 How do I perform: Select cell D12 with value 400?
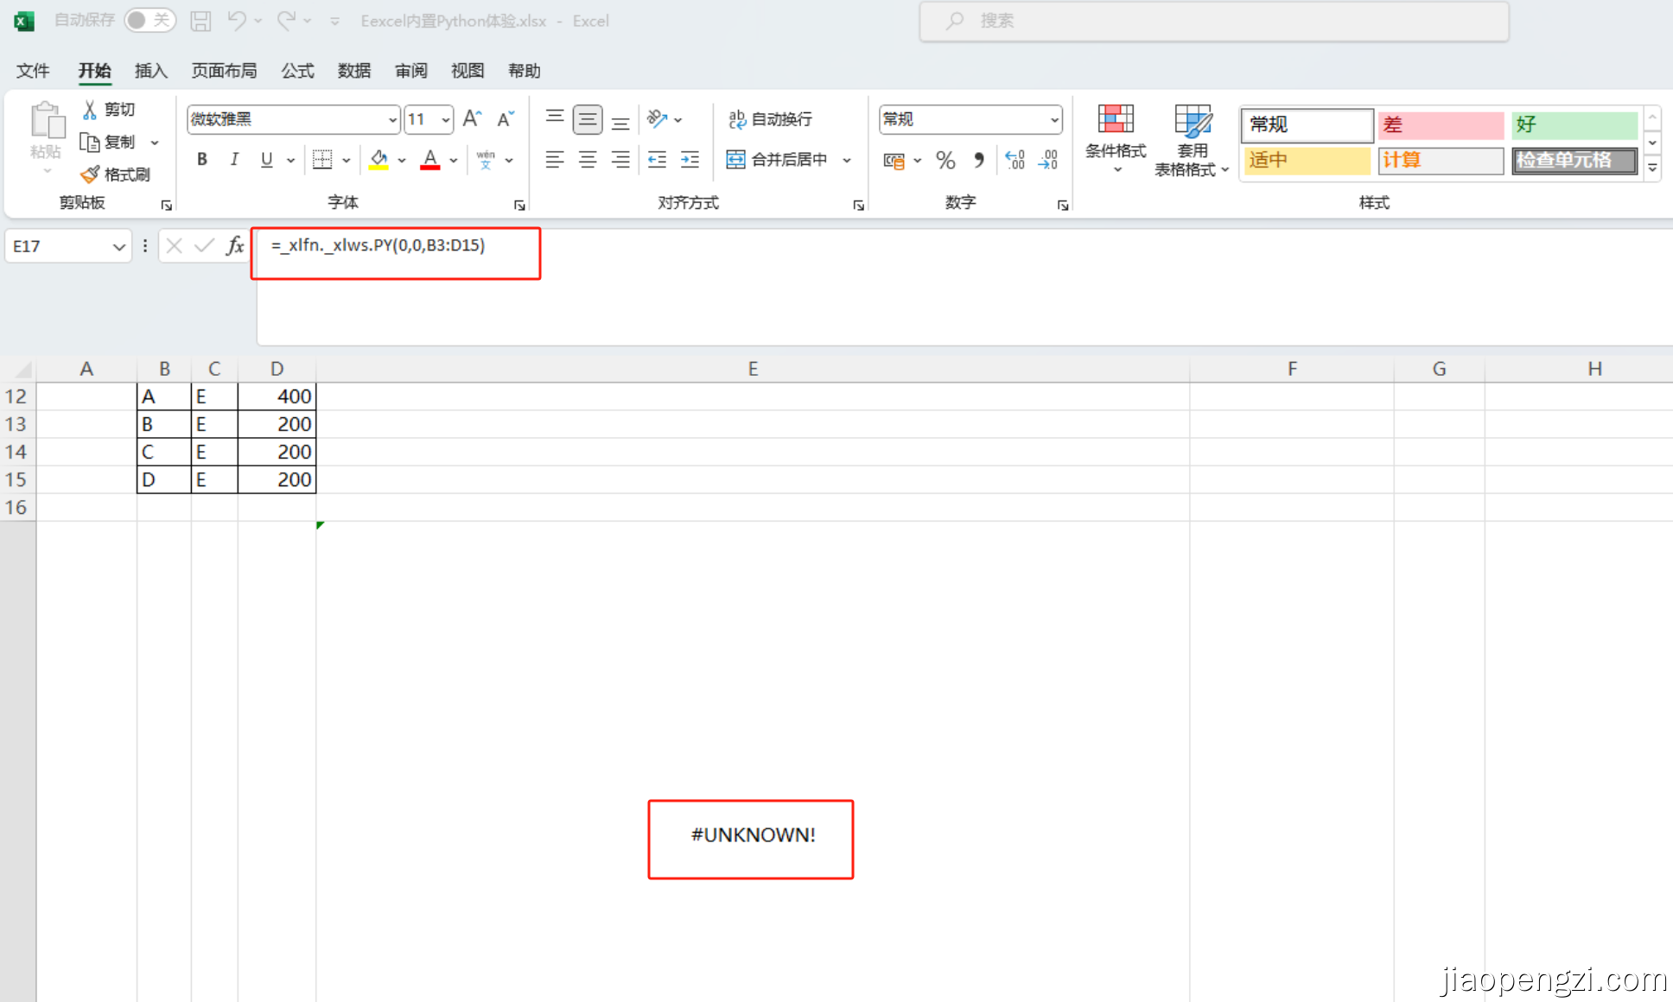click(277, 396)
